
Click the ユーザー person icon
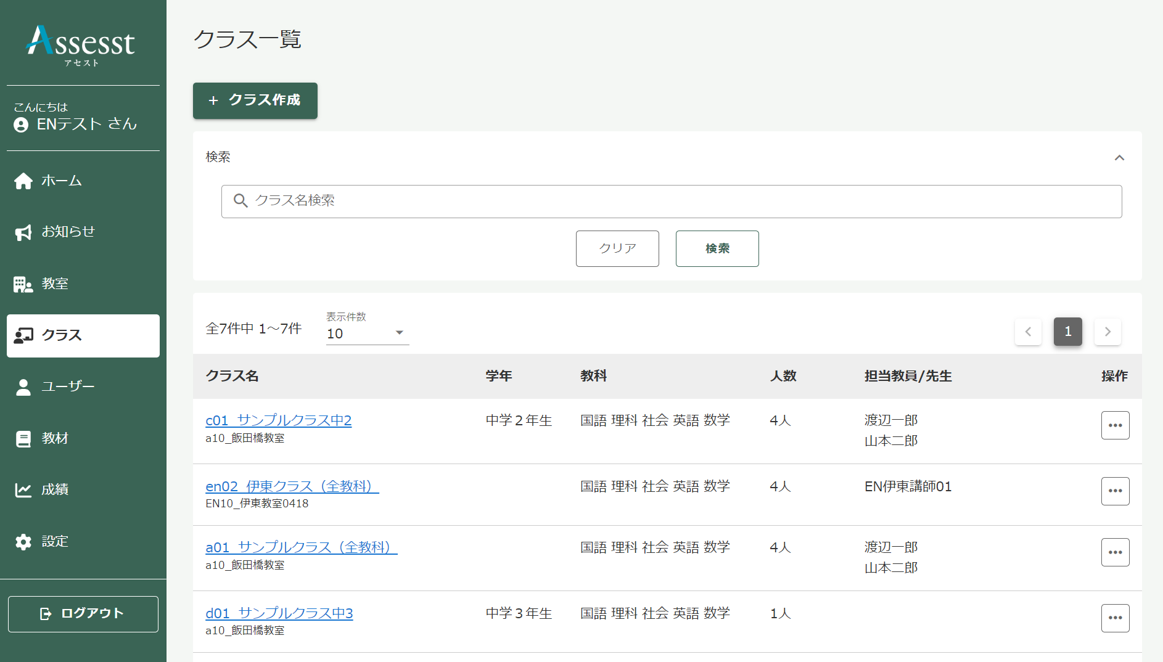[x=23, y=387]
